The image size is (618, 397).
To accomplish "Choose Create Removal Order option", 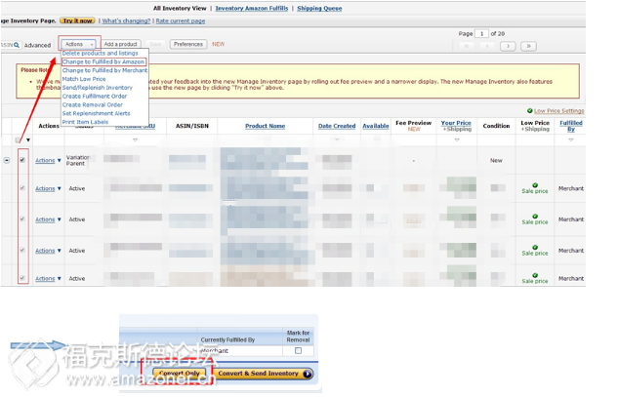I will (x=92, y=104).
